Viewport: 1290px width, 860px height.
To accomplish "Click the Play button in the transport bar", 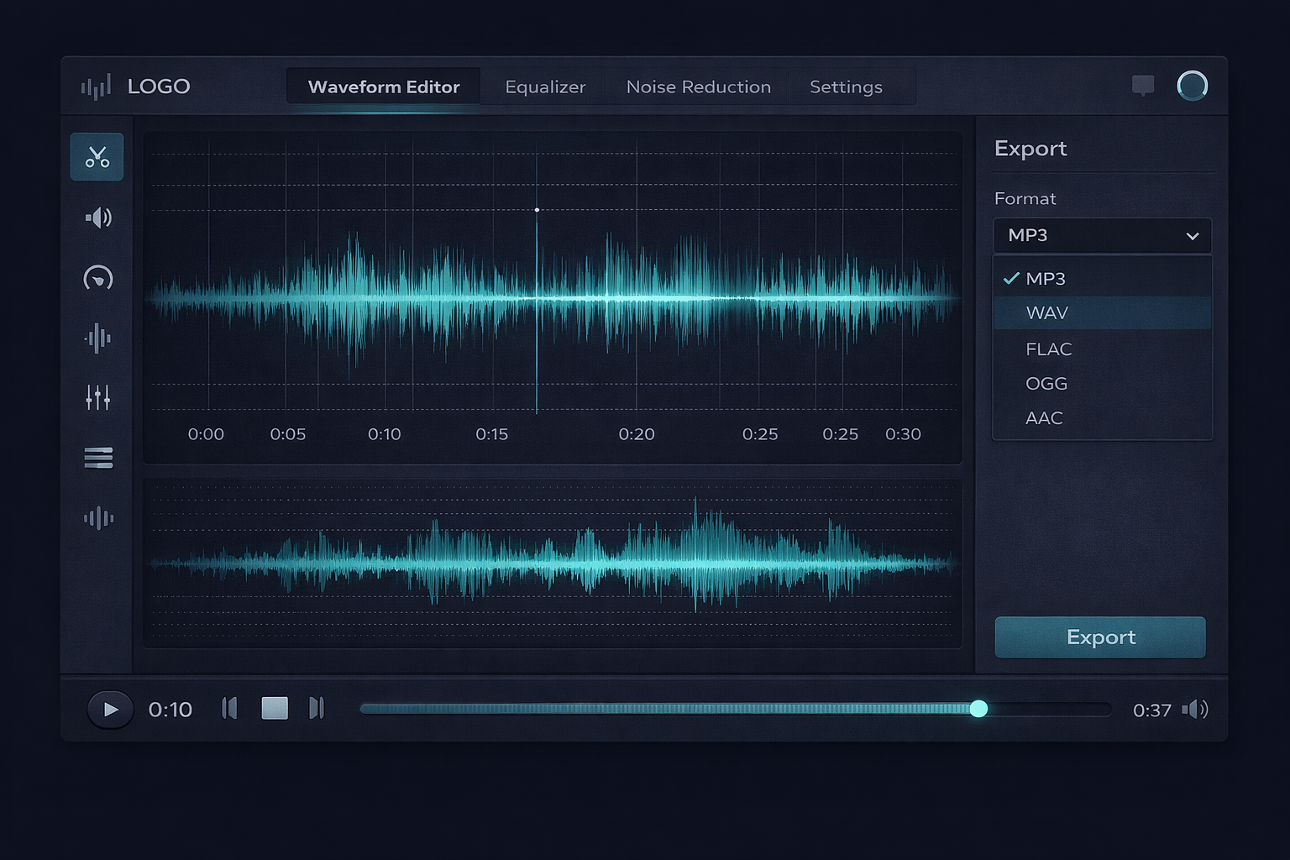I will point(109,709).
